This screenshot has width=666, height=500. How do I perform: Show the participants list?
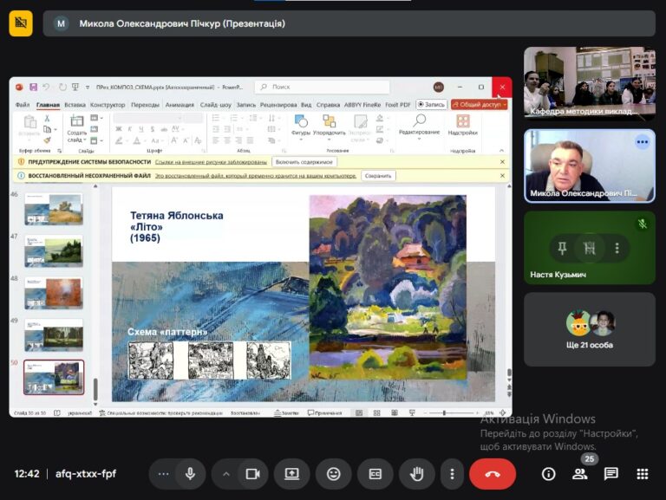tap(580, 474)
